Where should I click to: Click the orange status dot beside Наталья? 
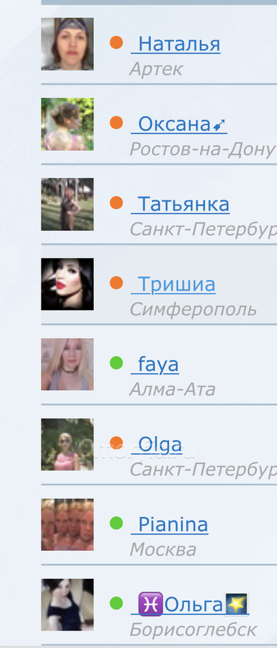pos(116,43)
